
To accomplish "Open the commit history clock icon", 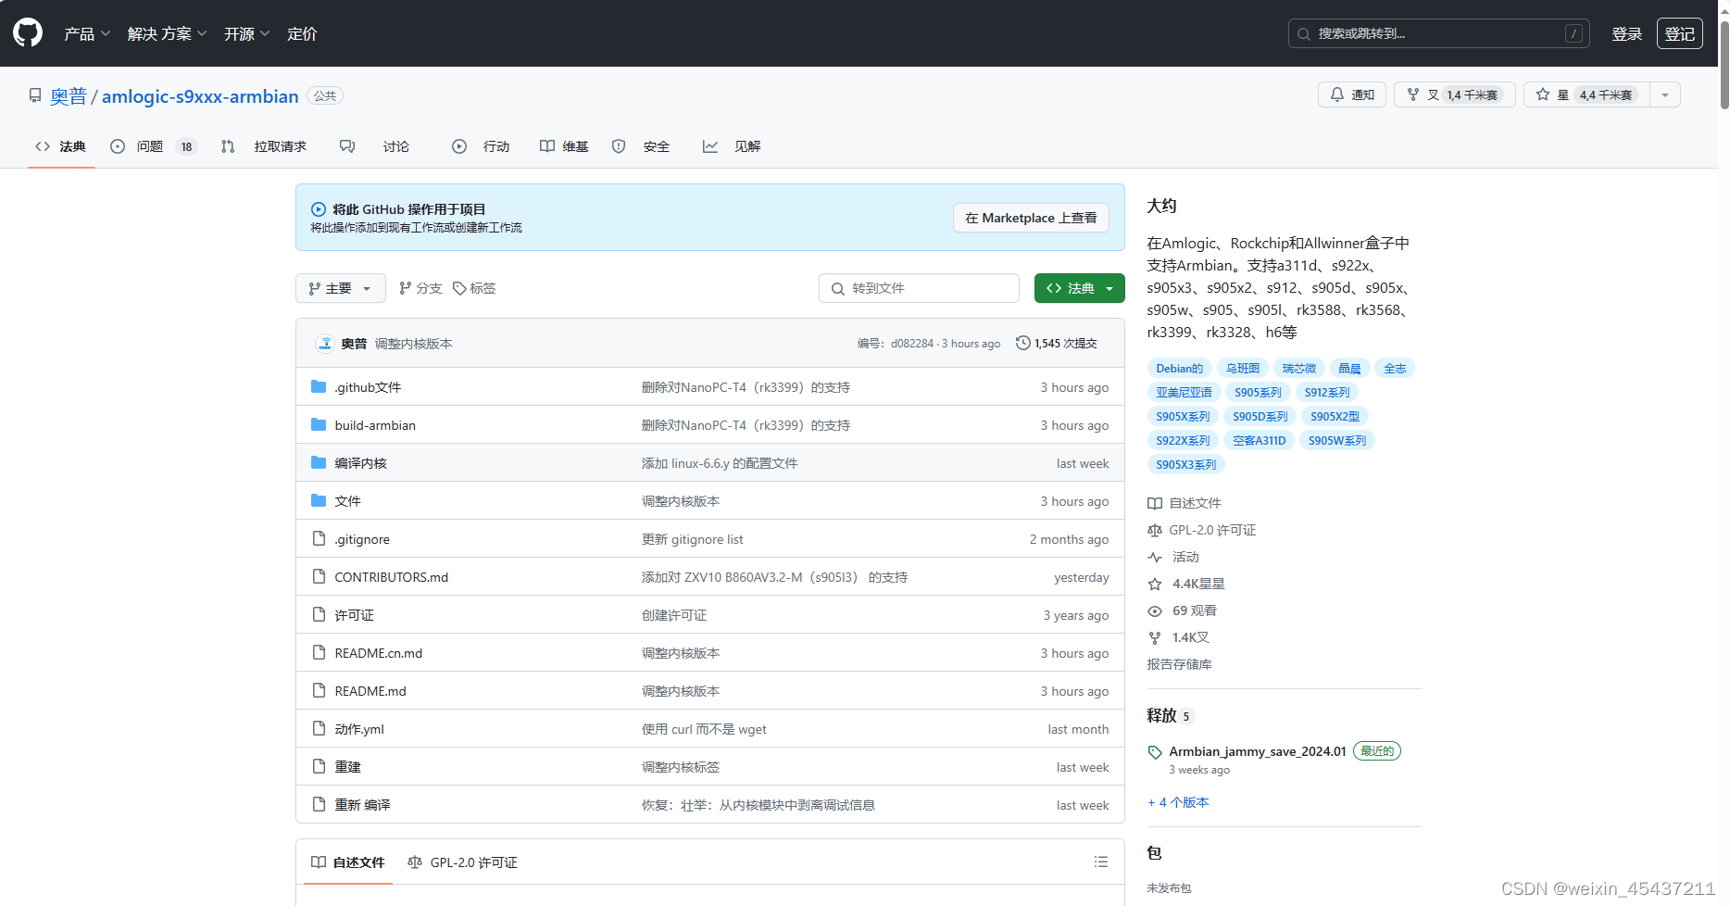I will [x=1023, y=343].
